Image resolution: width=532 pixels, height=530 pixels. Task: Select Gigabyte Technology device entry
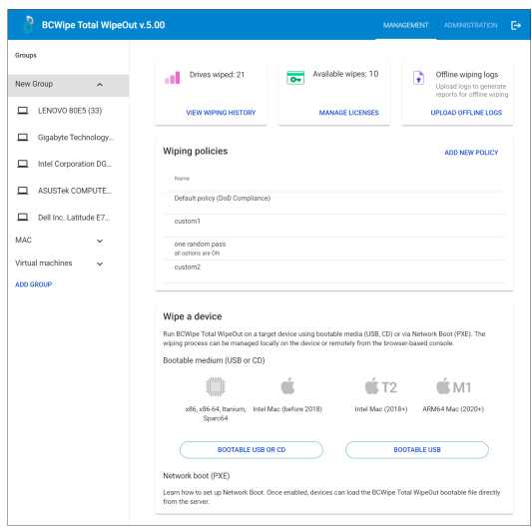pos(69,138)
